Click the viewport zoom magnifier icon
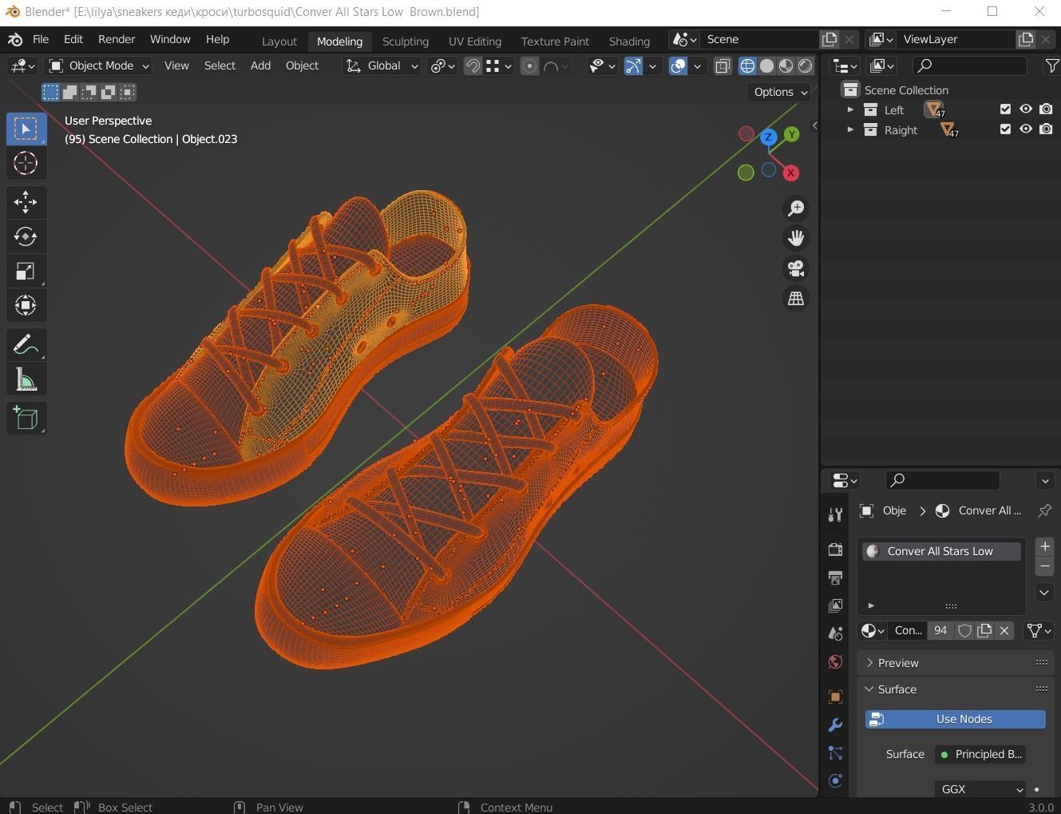 point(796,208)
